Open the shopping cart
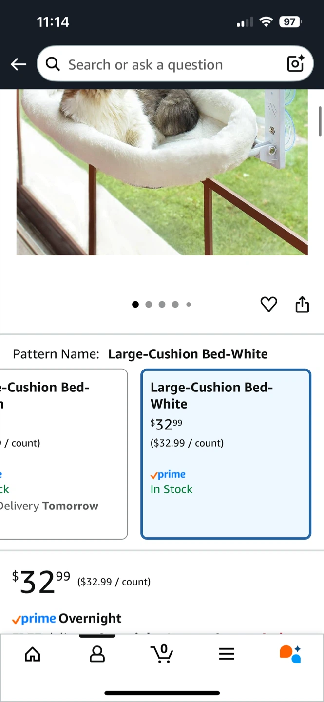The width and height of the screenshot is (324, 702). click(x=162, y=654)
